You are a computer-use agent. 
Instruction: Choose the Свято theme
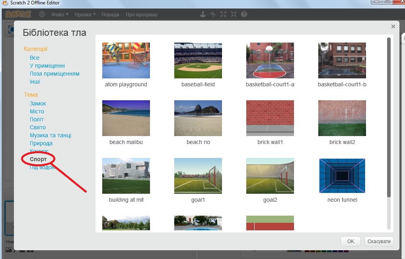click(x=38, y=128)
